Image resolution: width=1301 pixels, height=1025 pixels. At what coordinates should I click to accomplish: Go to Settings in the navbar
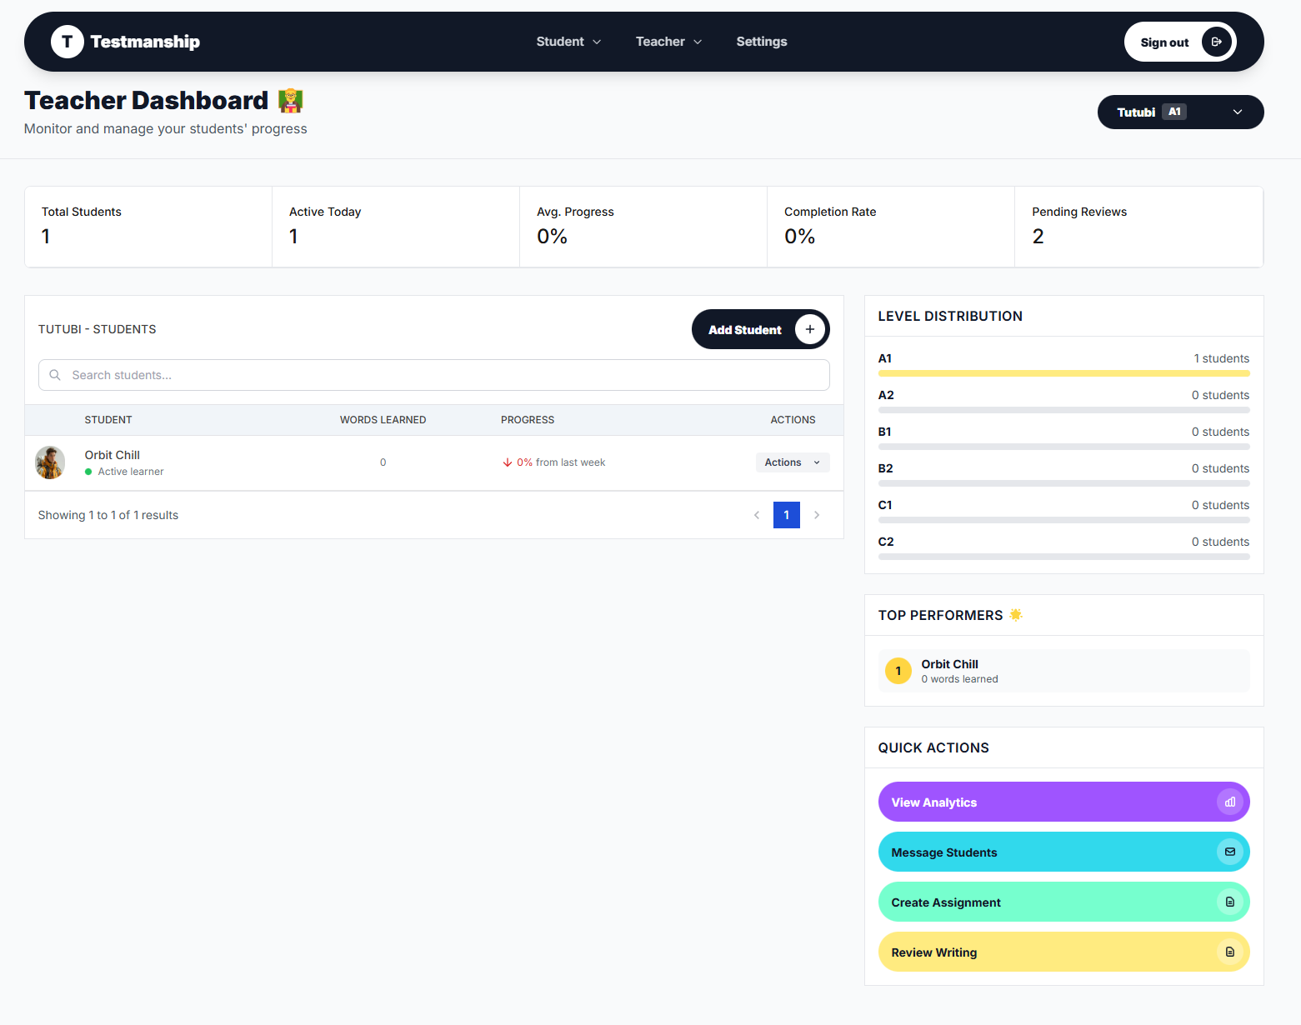click(x=761, y=42)
